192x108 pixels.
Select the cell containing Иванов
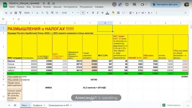coord(14,61)
